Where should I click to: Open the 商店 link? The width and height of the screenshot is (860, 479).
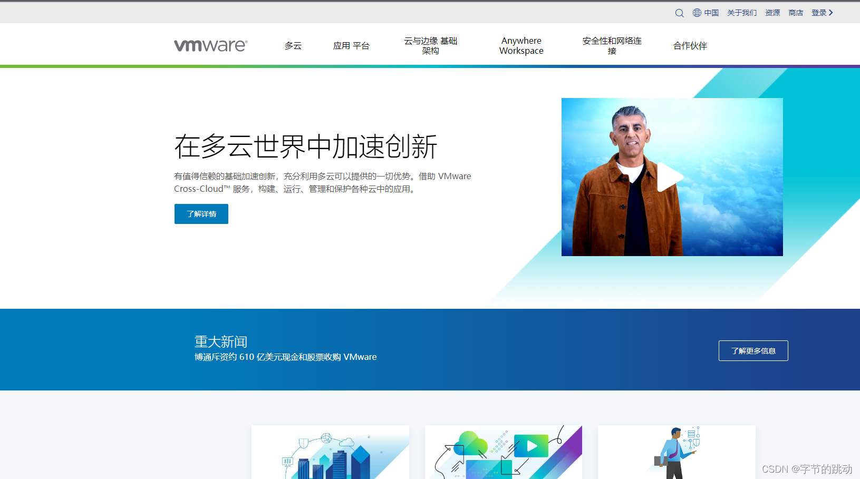[796, 13]
